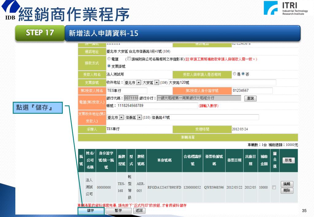Click the 刪除 button for vehicle row

tap(287, 190)
